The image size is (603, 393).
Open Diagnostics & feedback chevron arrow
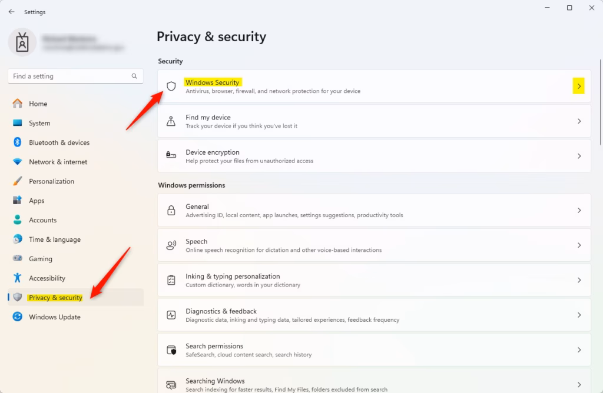(x=579, y=315)
